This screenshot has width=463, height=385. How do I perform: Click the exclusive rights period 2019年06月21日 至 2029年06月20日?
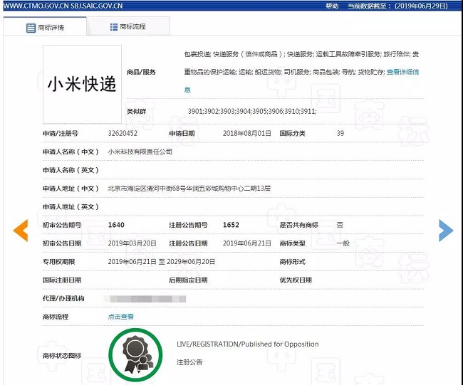pyautogui.click(x=161, y=262)
